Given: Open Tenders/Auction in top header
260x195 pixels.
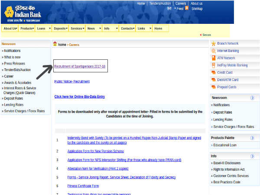Looking at the screenshot, I should pos(160,3).
